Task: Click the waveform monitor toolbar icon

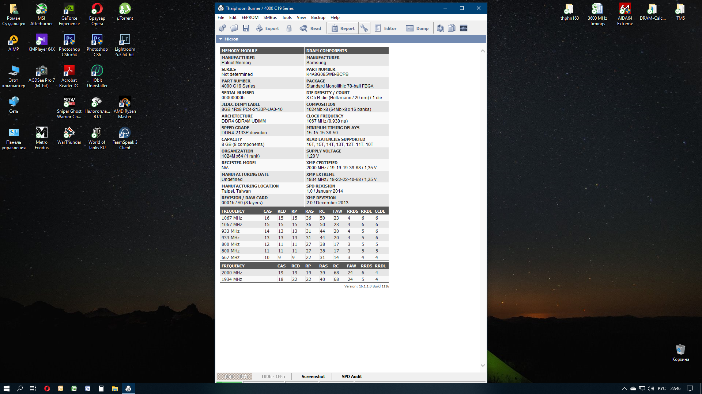Action: (x=464, y=28)
